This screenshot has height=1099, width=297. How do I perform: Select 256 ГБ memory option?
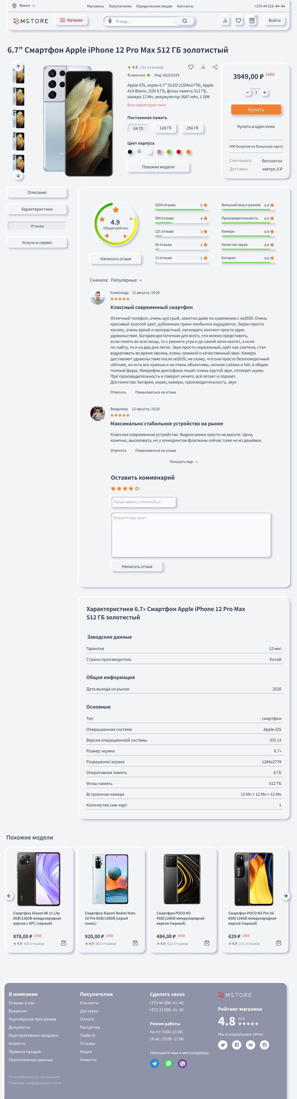(192, 128)
